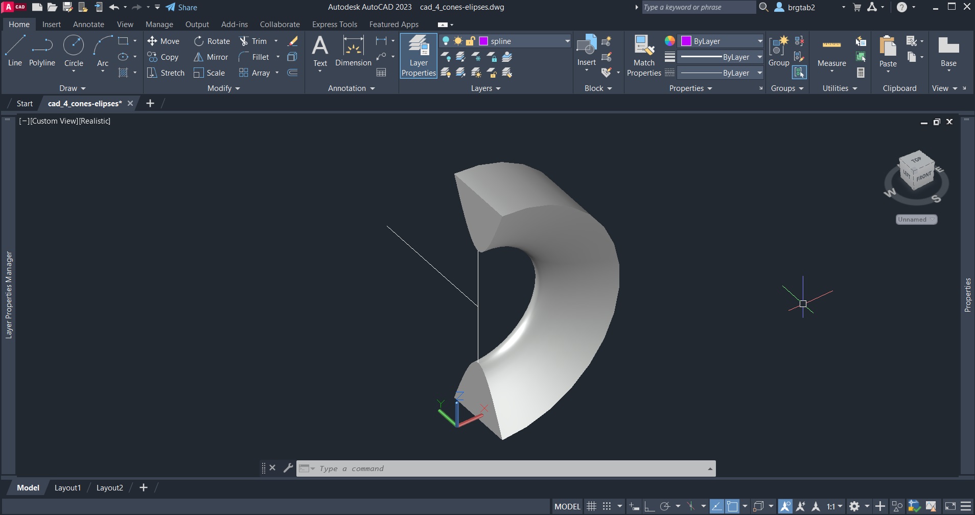
Task: Click the Table tool icon
Action: coord(381,73)
